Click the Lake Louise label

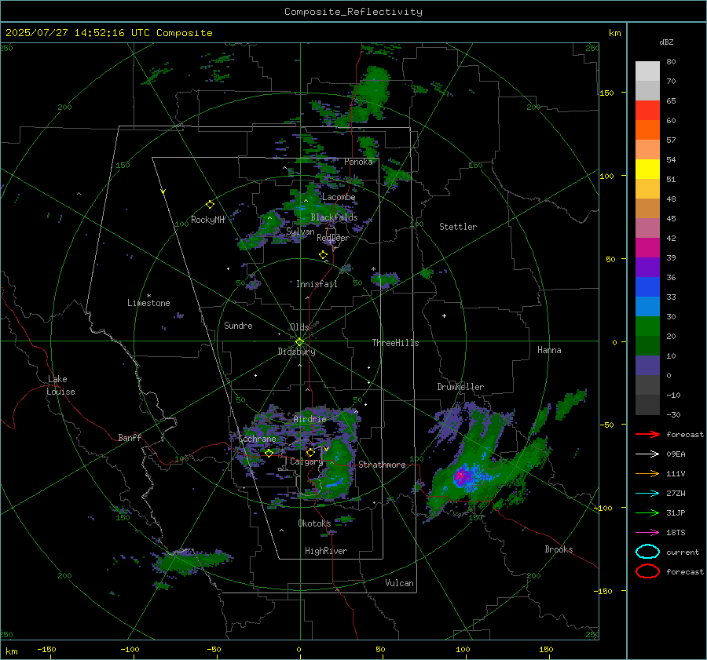point(60,385)
